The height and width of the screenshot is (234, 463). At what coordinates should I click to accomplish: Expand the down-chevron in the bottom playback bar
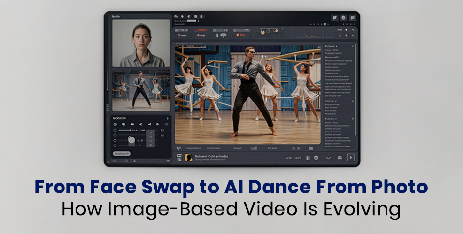pos(328,158)
